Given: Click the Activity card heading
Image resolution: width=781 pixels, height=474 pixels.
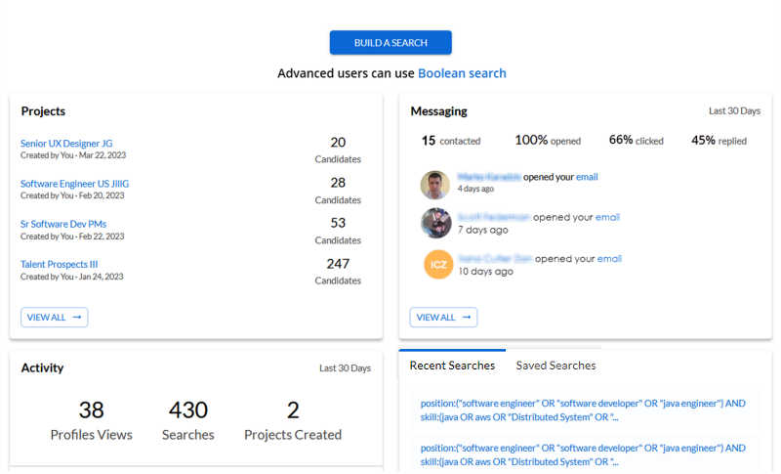Looking at the screenshot, I should click(42, 367).
